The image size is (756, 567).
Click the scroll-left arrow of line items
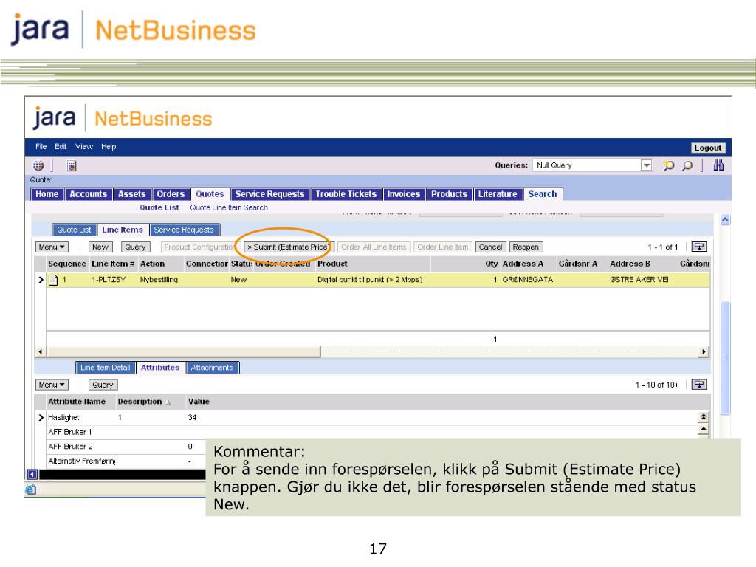(x=41, y=351)
